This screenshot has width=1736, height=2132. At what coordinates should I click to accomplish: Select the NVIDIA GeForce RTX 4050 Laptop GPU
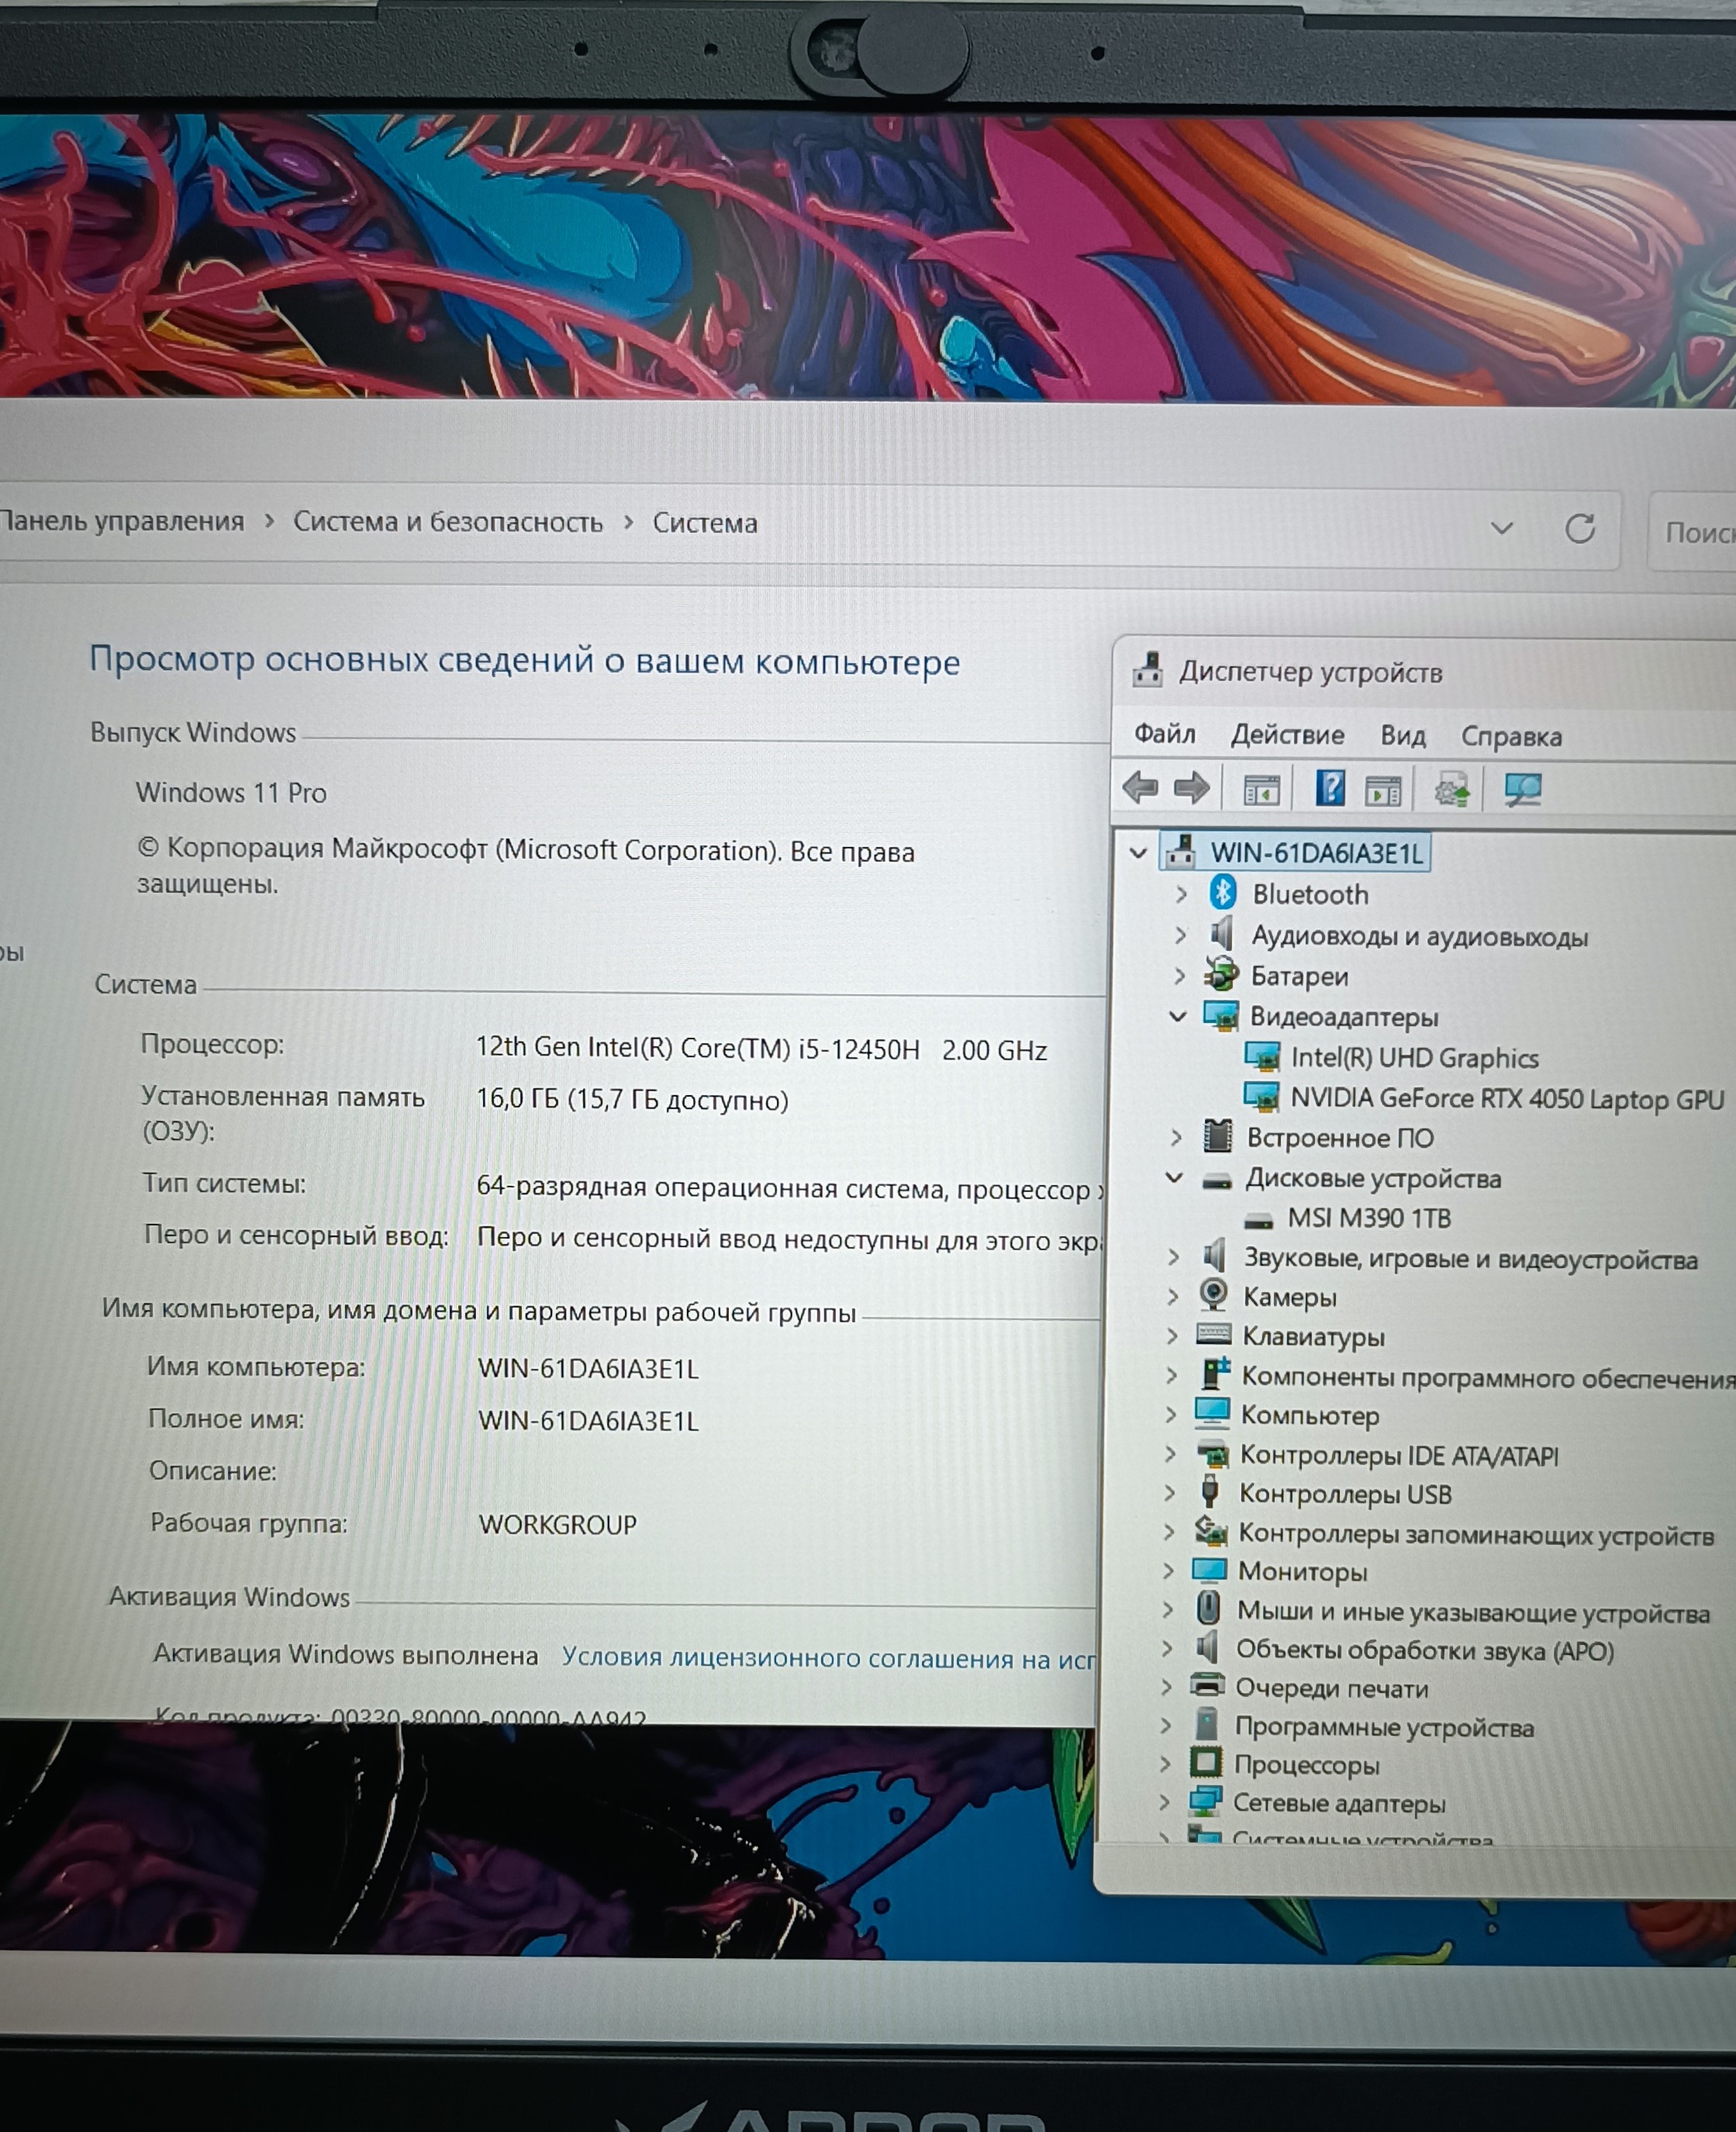pyautogui.click(x=1506, y=1099)
